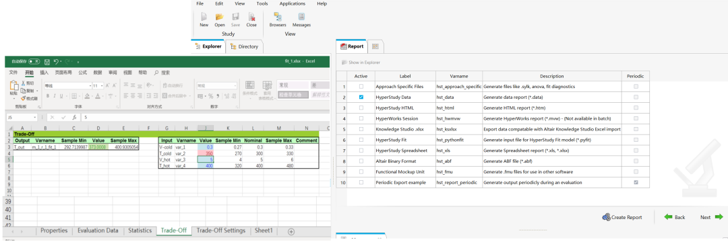Switch to the Directory tab

(245, 46)
